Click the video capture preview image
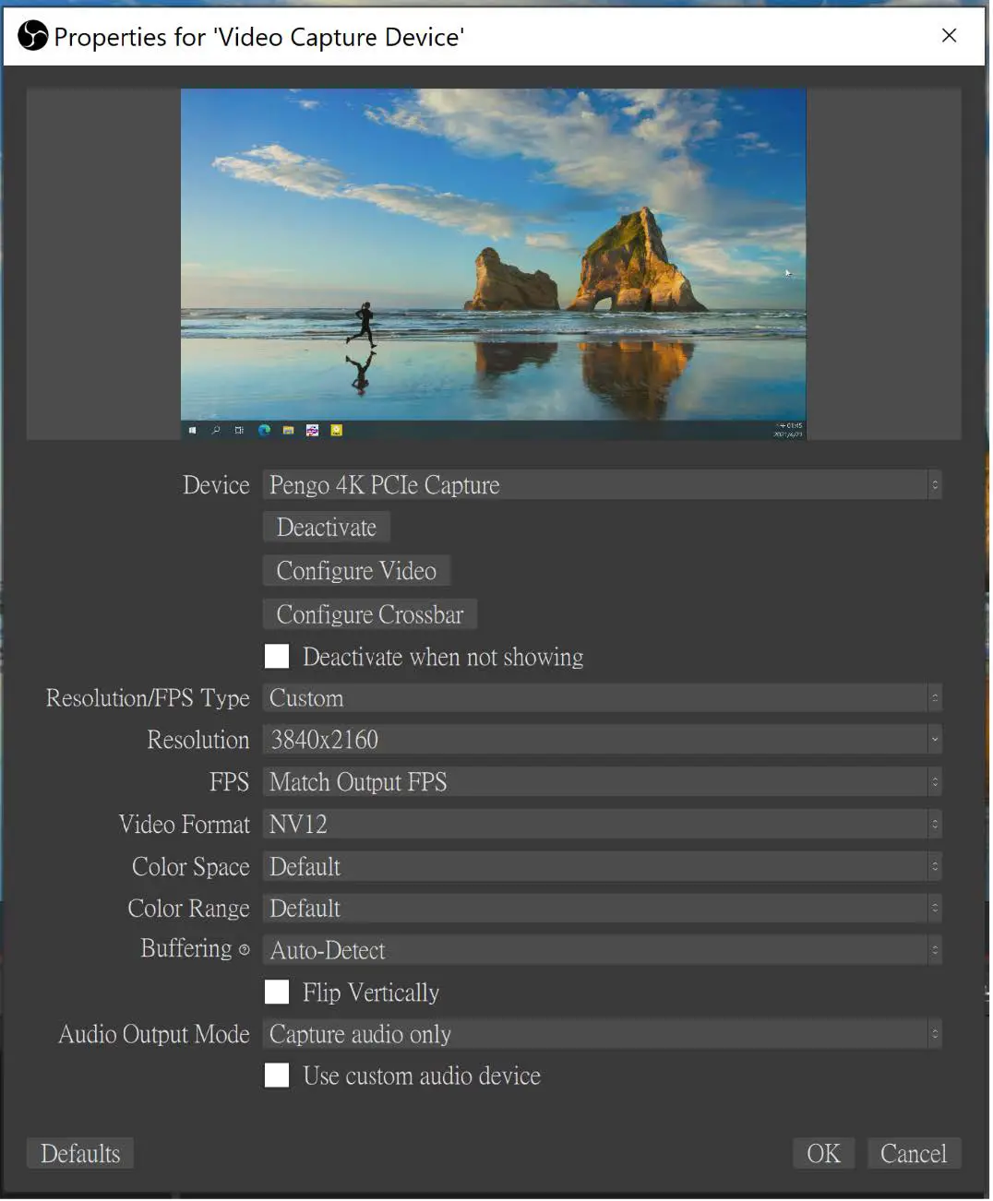Screen dimensions: 993x1201 [x=495, y=265]
